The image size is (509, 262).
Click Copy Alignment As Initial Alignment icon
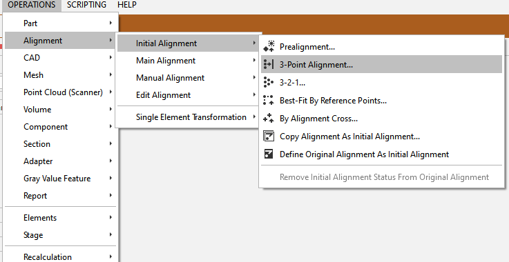pyautogui.click(x=269, y=137)
